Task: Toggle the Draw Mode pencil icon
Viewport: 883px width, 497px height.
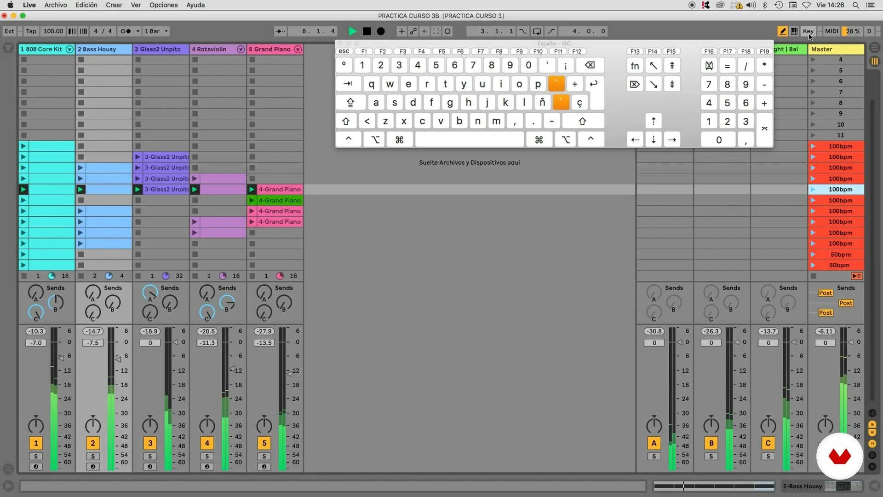Action: (782, 31)
